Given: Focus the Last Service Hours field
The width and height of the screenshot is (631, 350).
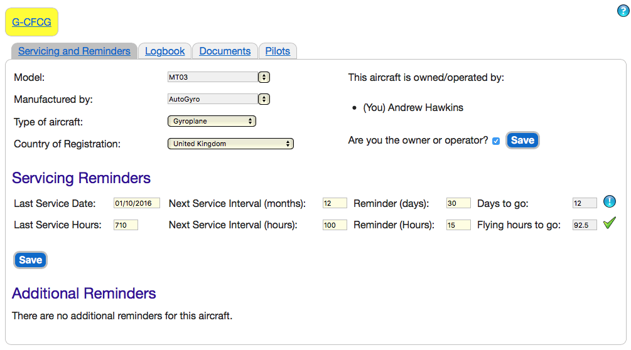Looking at the screenshot, I should pos(126,225).
